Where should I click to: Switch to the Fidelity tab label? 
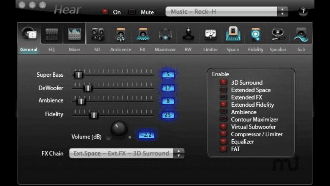[256, 50]
